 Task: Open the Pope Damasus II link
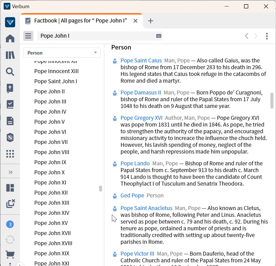pos(141,93)
